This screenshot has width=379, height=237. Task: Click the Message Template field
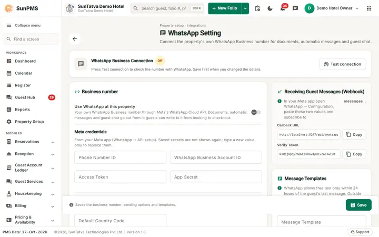click(x=321, y=221)
